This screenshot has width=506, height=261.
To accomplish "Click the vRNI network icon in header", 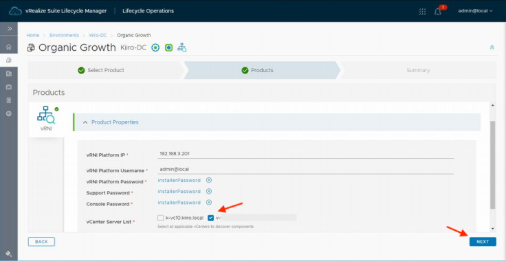I will (x=182, y=47).
